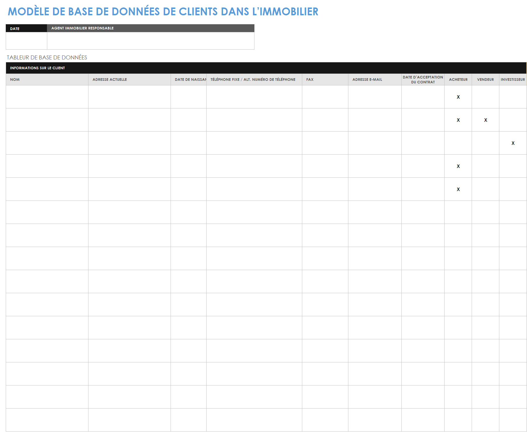Image resolution: width=527 pixels, height=434 pixels.
Task: Click the X in VENDEUR second row
Action: coord(486,120)
